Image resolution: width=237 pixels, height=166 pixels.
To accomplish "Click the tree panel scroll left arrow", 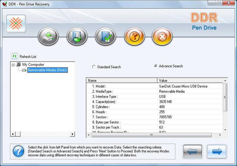I will [13, 134].
